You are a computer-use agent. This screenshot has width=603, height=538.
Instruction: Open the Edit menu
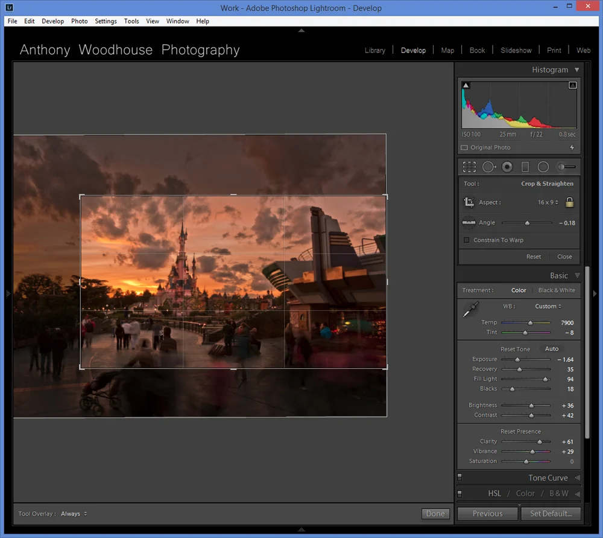29,21
